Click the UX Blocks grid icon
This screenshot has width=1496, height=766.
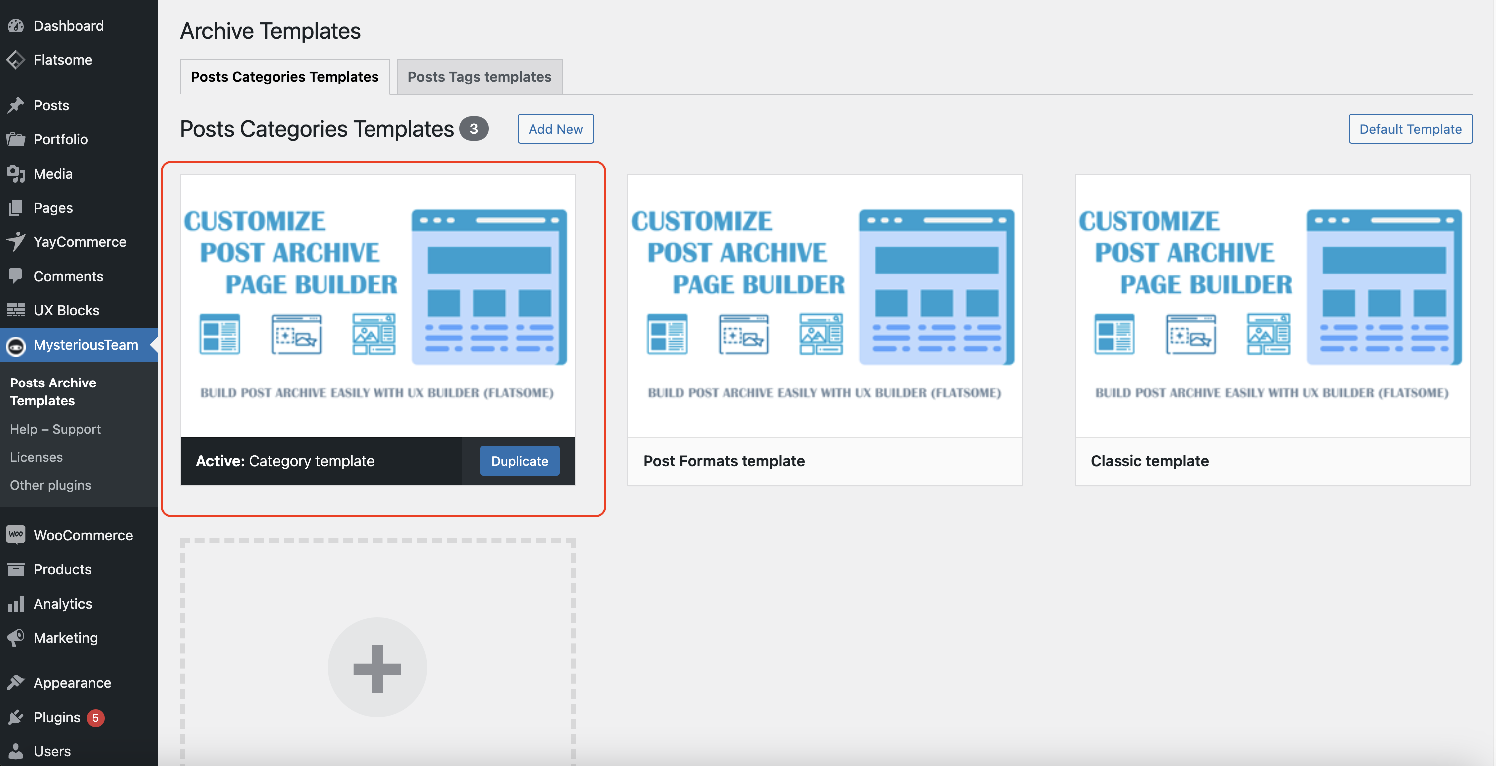click(x=16, y=310)
